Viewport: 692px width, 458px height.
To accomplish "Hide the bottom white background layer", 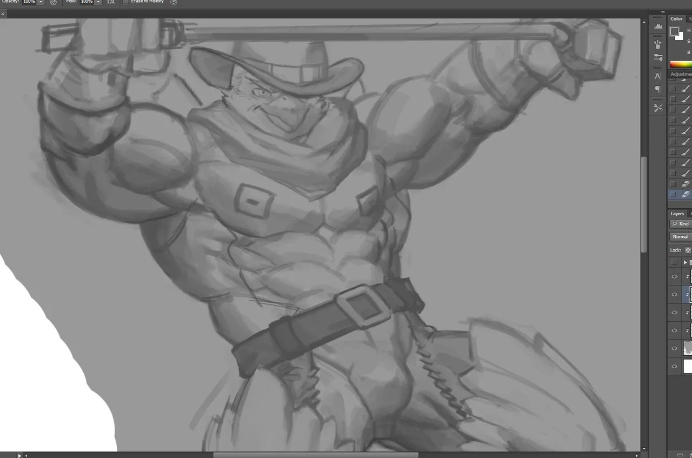I will click(x=674, y=367).
